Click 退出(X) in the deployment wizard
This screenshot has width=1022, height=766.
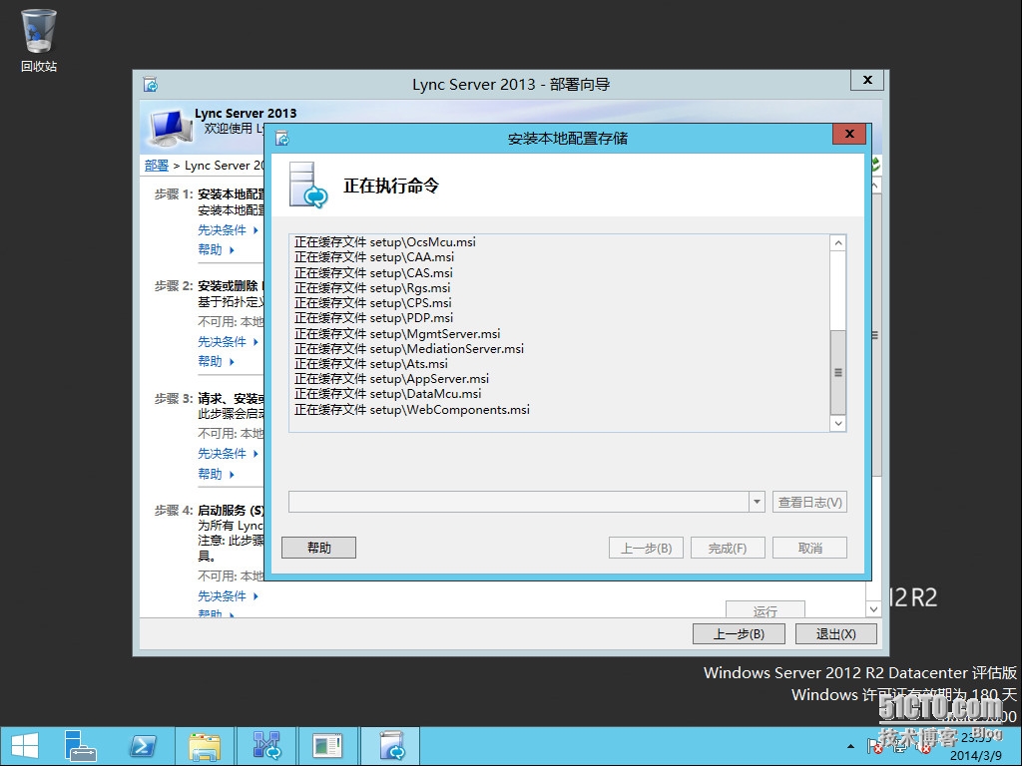tap(835, 633)
